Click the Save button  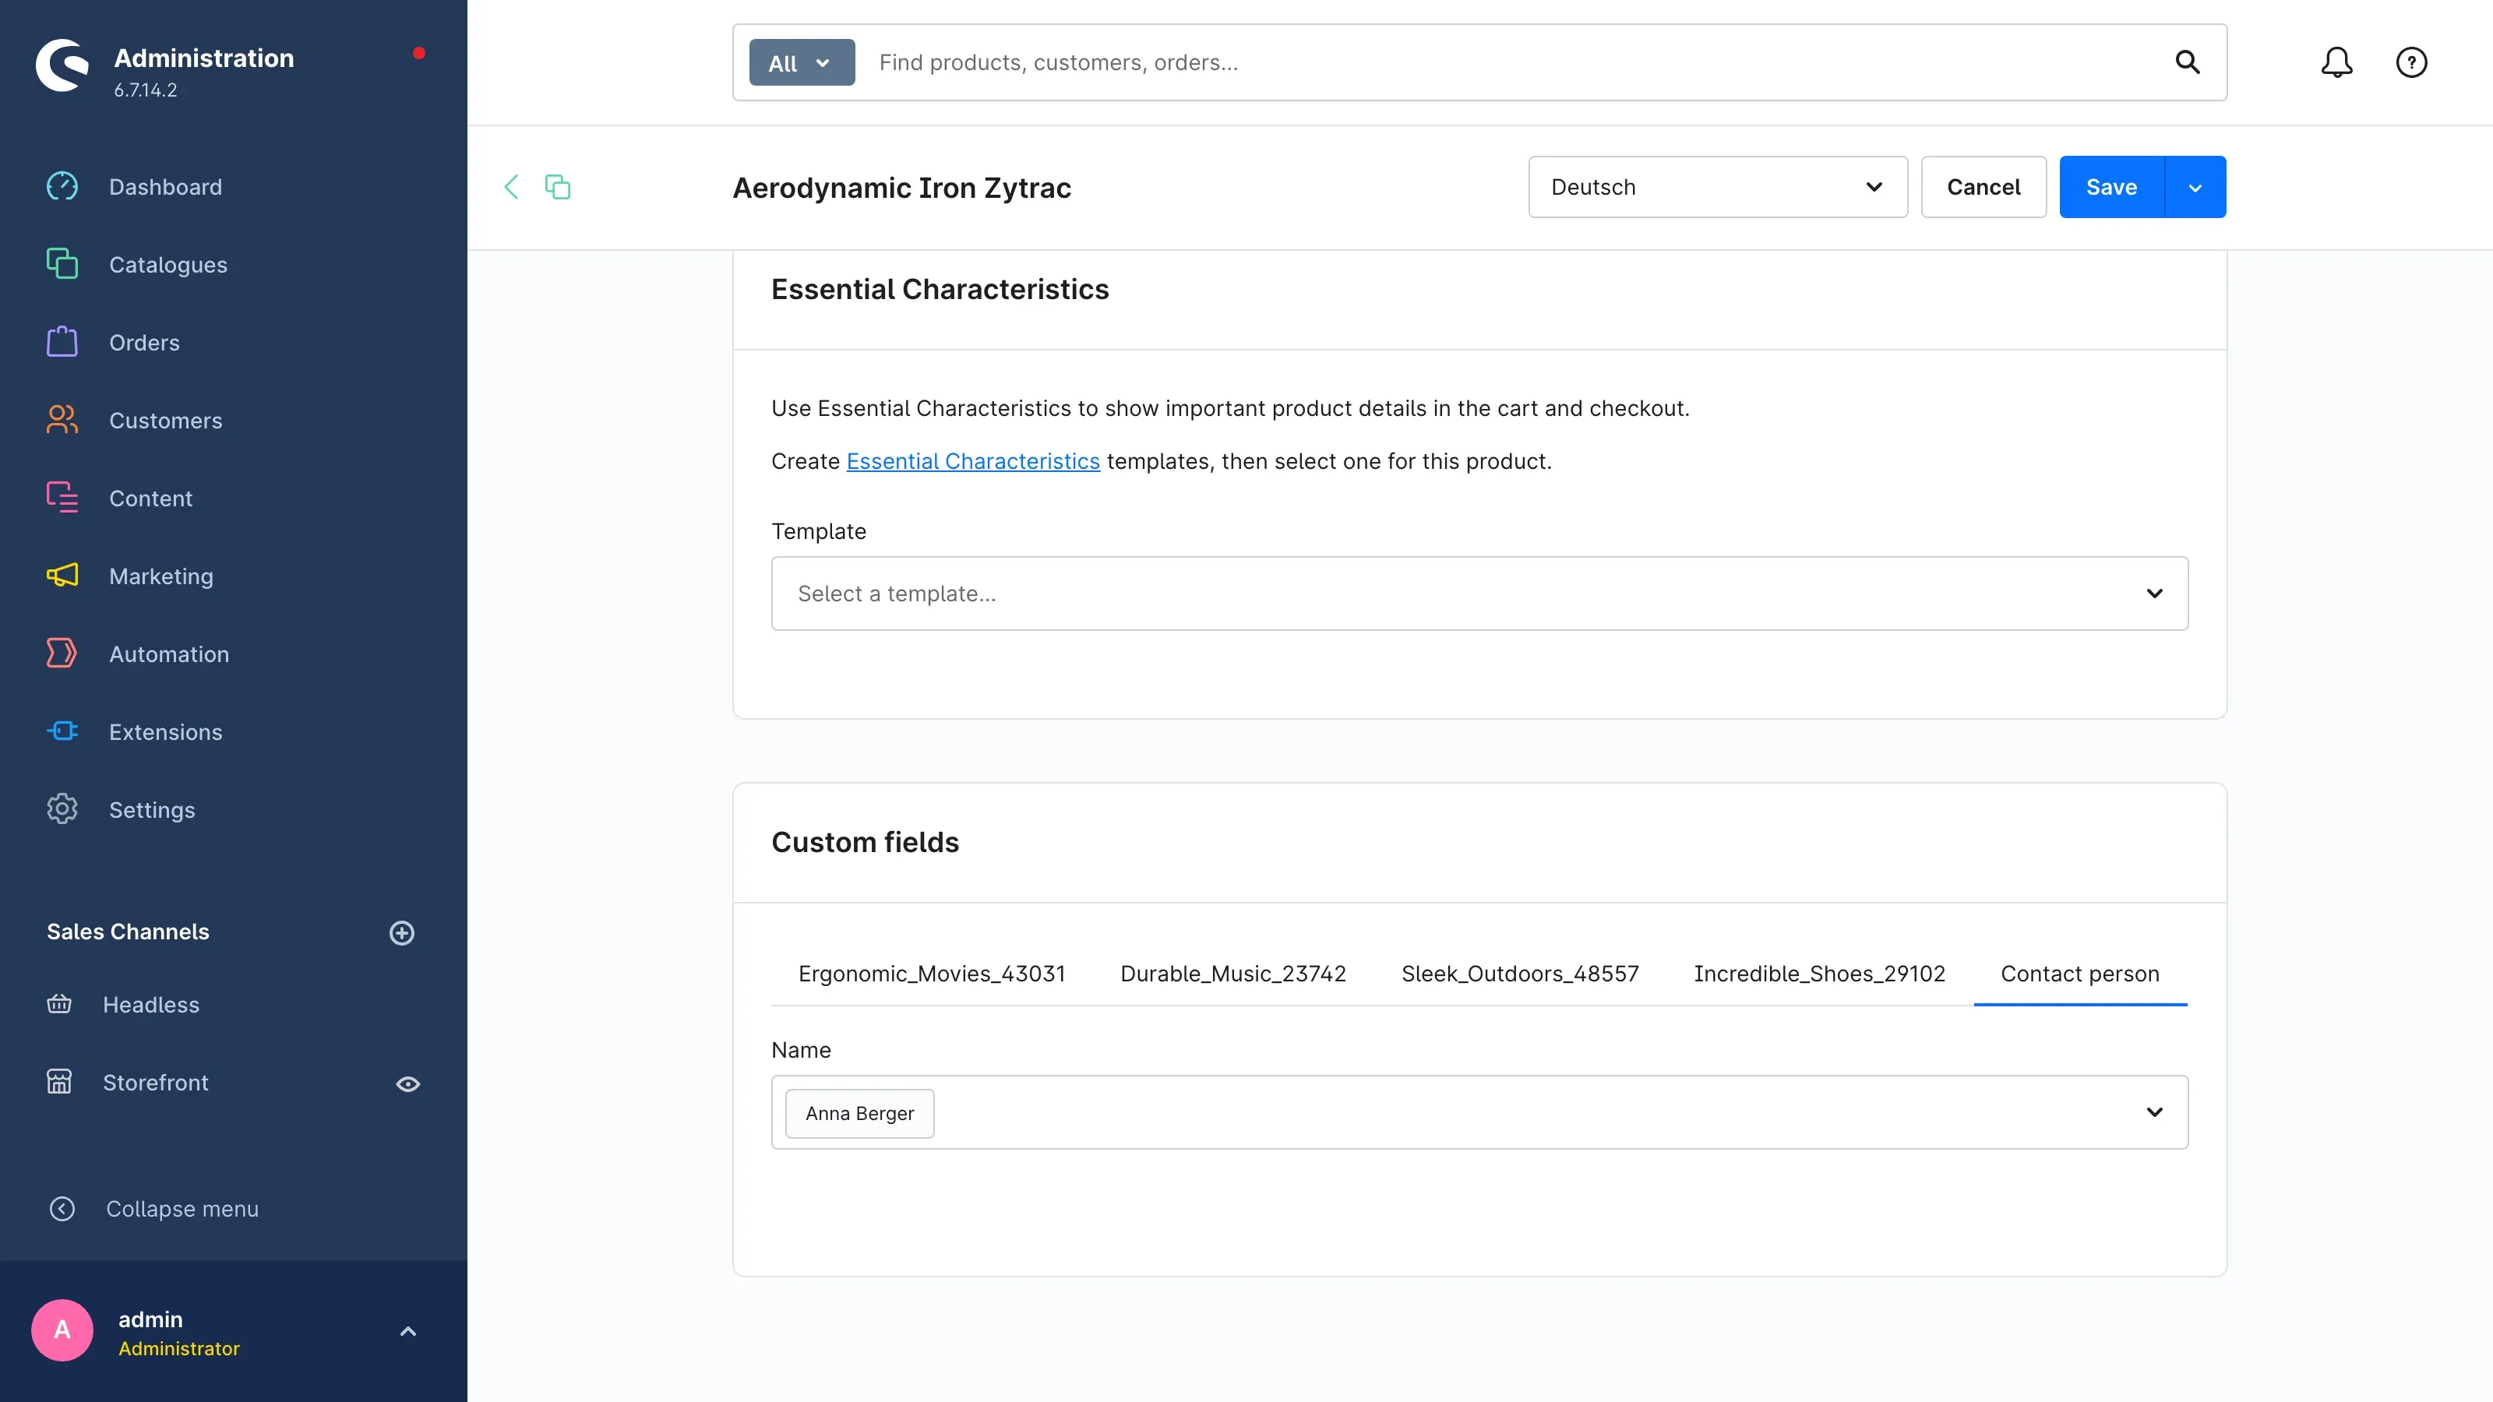coord(2112,187)
